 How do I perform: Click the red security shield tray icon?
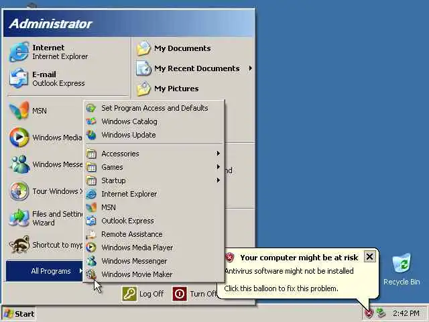(x=369, y=313)
